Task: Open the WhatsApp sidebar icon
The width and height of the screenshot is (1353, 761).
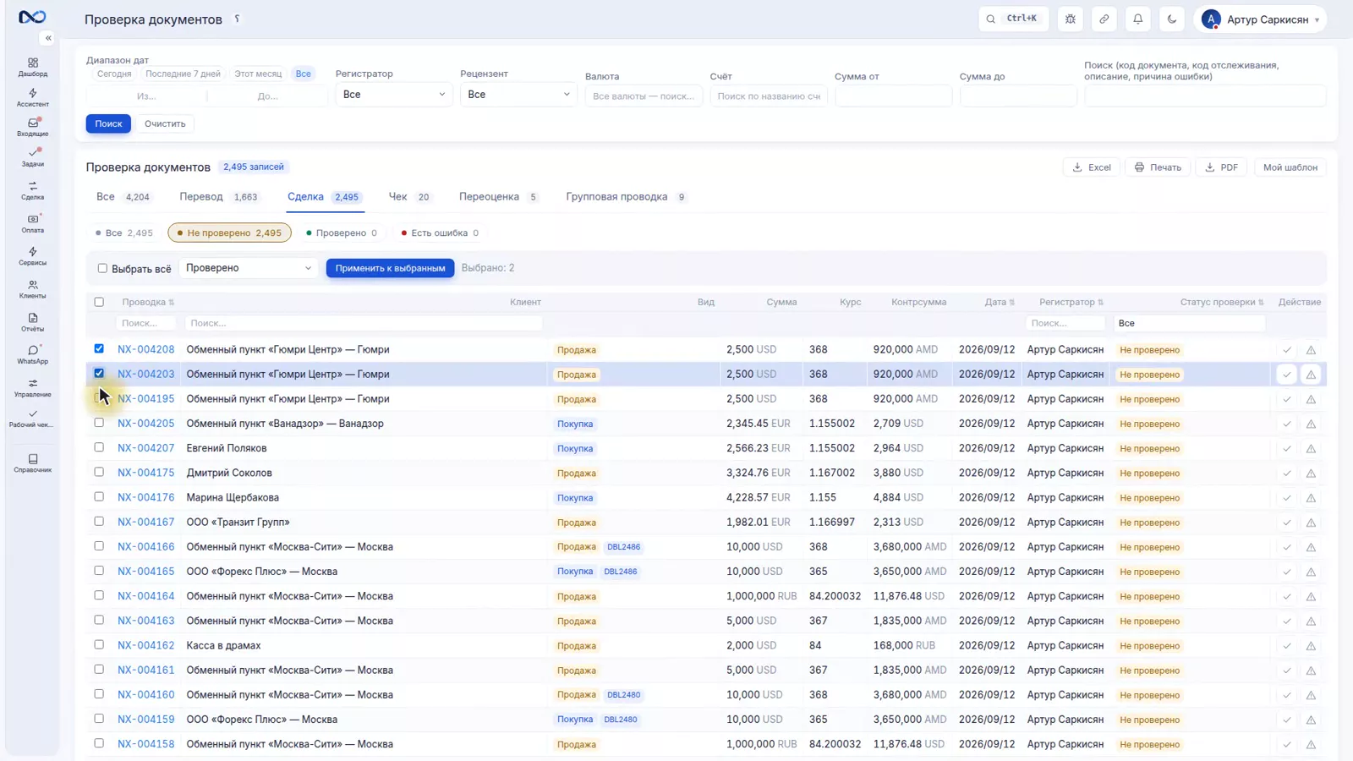Action: (x=33, y=353)
